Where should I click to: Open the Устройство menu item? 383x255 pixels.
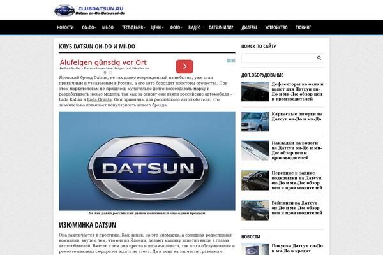click(276, 27)
